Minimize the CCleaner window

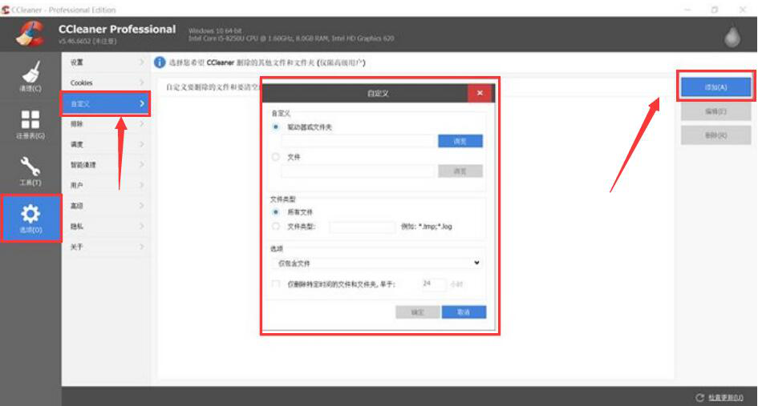pyautogui.click(x=688, y=10)
